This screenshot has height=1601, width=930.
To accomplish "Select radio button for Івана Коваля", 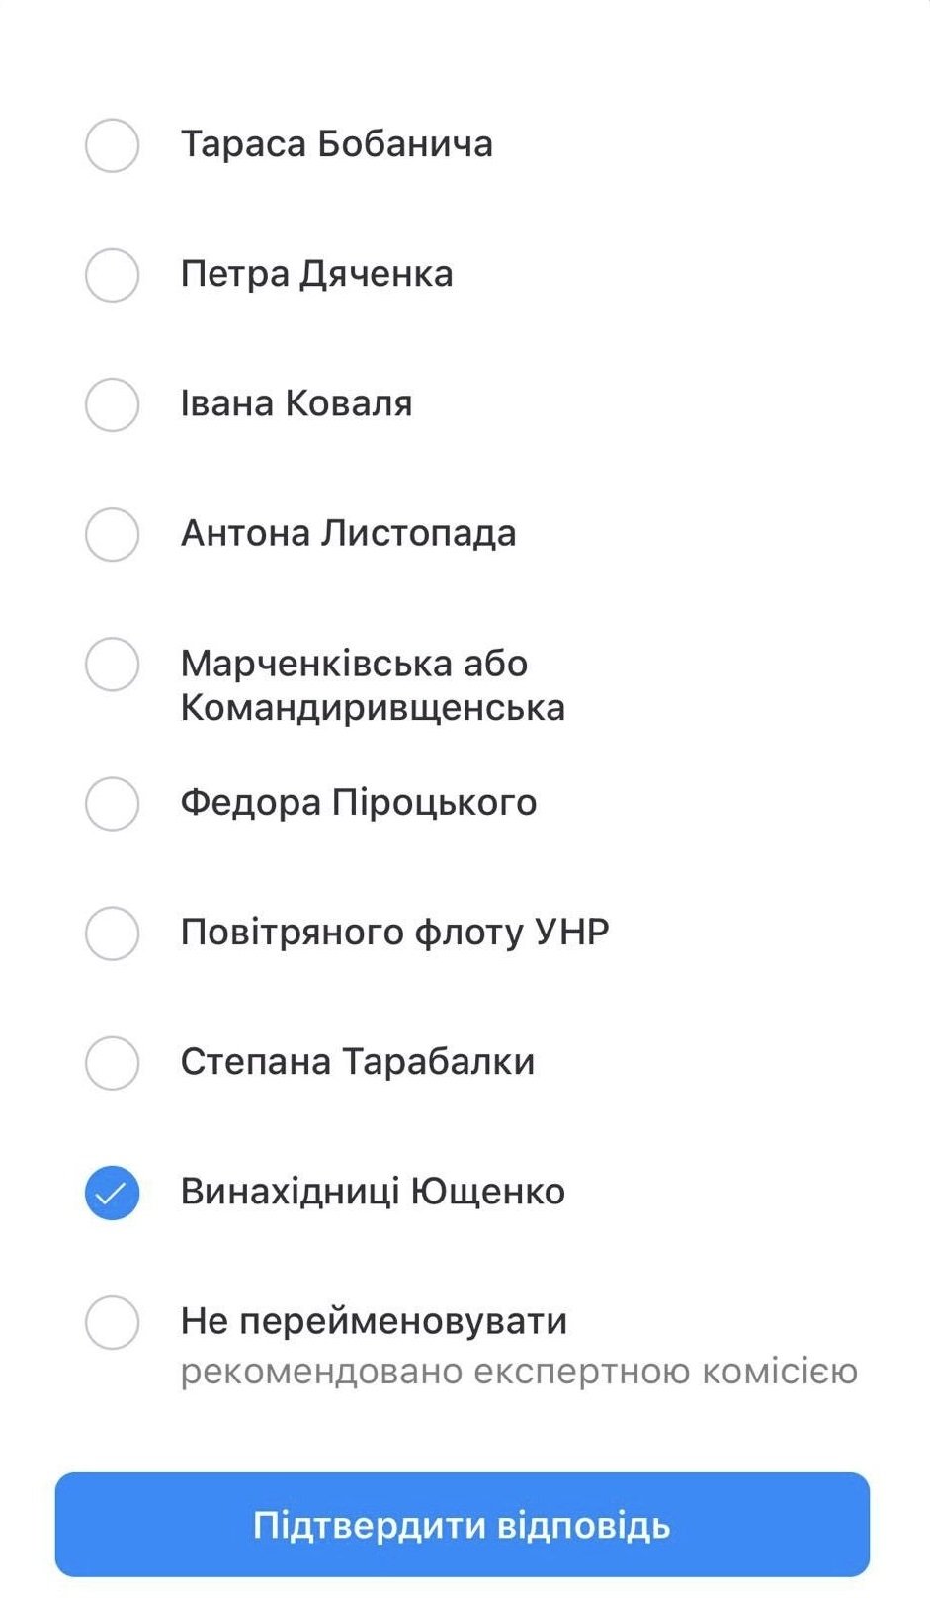I will coord(112,404).
